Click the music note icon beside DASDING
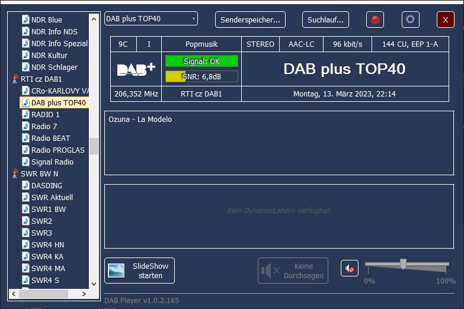 pyautogui.click(x=25, y=186)
